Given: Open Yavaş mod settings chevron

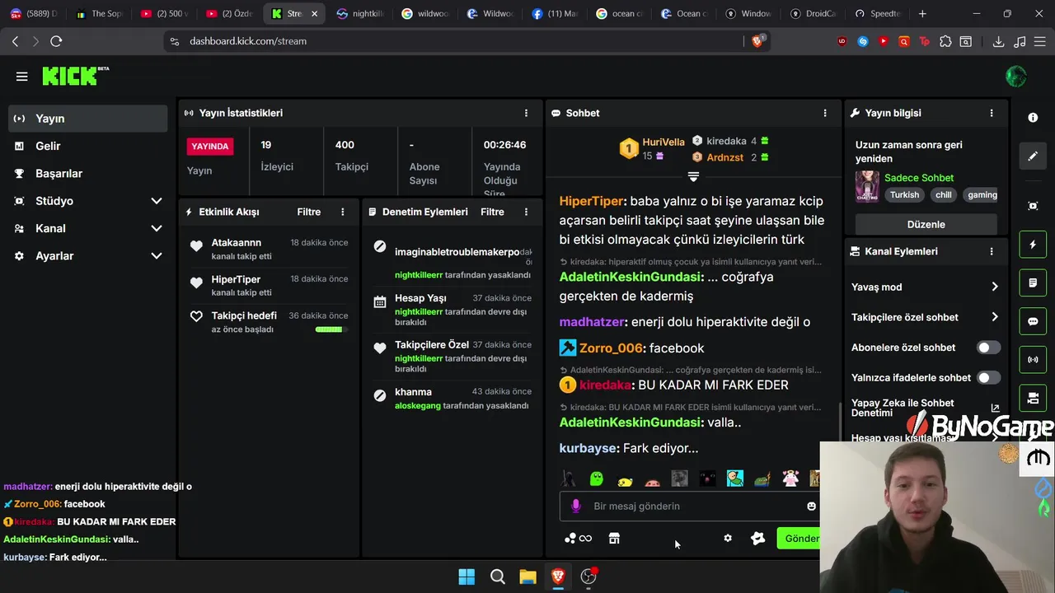Looking at the screenshot, I should [995, 287].
